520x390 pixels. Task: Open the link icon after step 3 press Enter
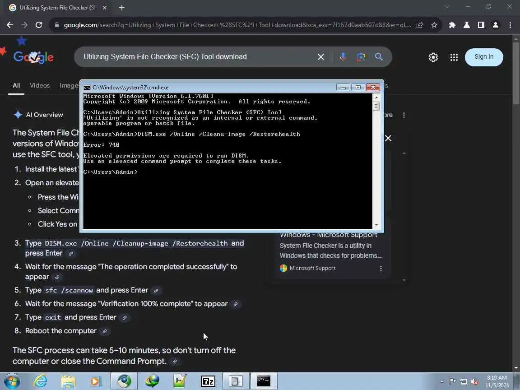pyautogui.click(x=70, y=254)
